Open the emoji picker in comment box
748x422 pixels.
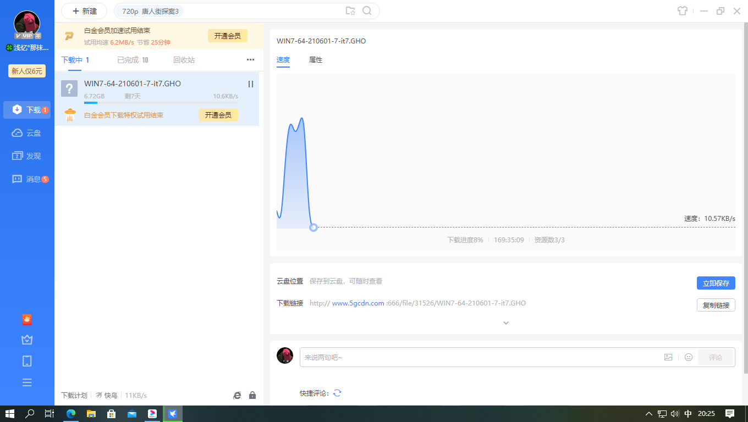(689, 357)
